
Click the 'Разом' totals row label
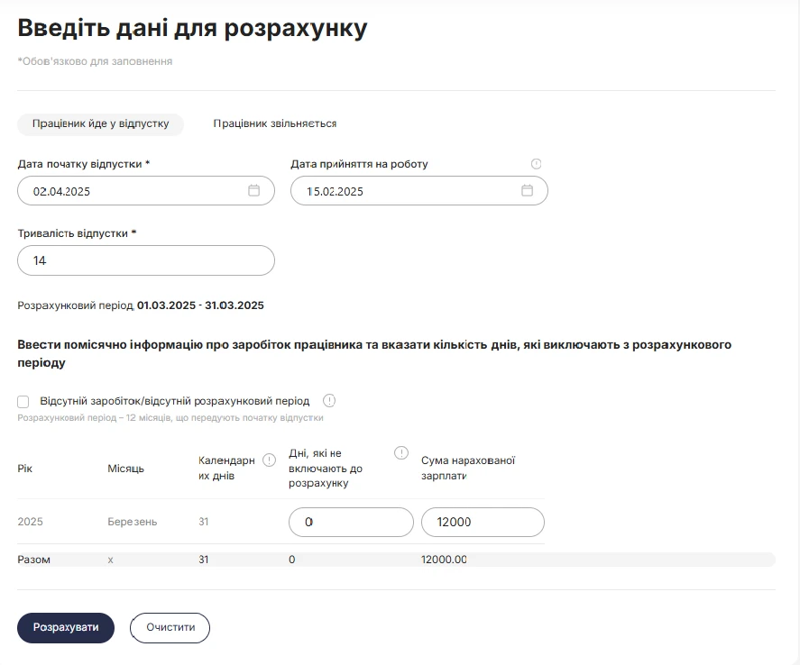click(33, 560)
